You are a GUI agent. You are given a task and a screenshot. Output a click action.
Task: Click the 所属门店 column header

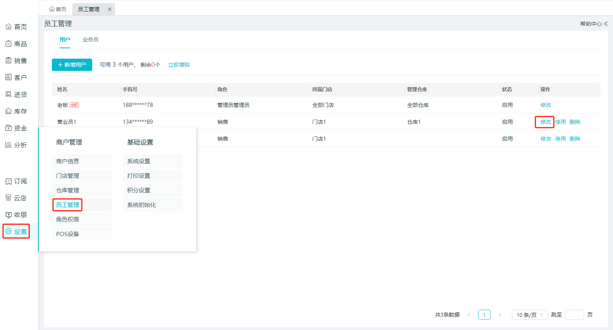click(322, 89)
